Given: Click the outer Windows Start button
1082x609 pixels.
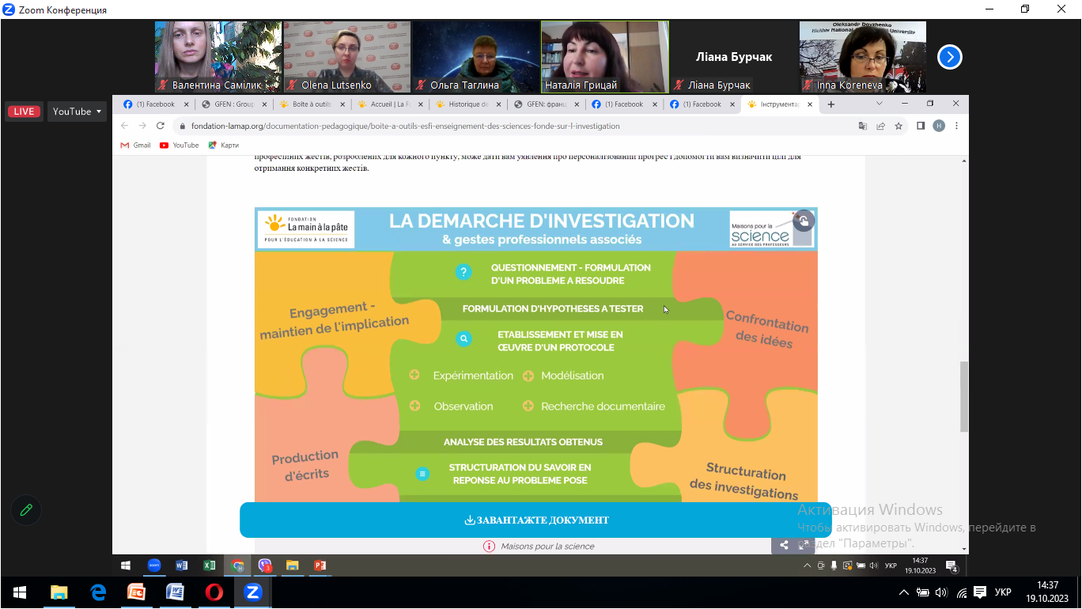Looking at the screenshot, I should click(x=20, y=592).
